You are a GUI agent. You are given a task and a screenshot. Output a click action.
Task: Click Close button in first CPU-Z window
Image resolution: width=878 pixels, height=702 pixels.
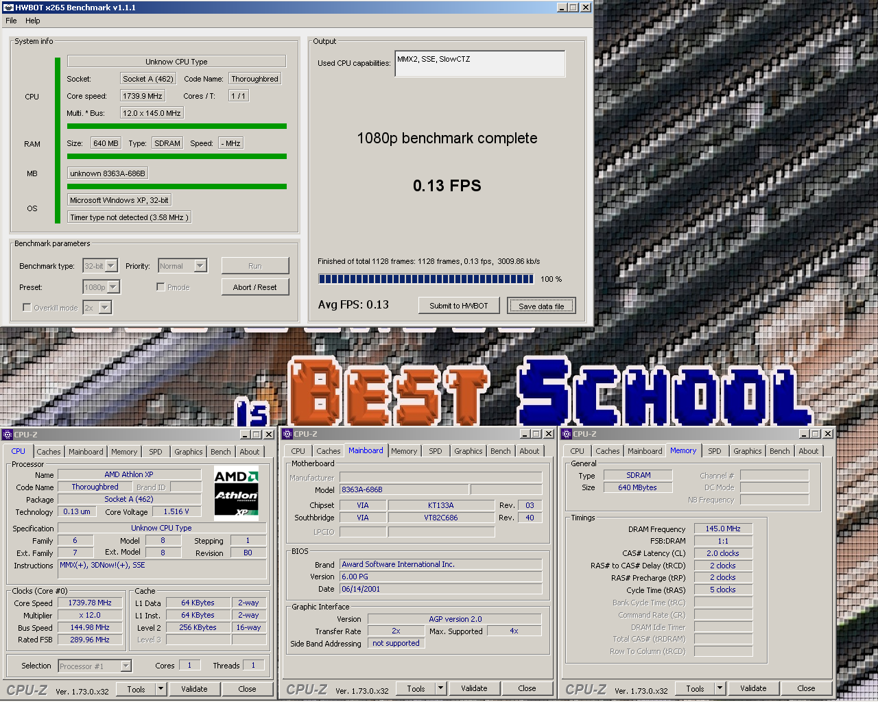[x=247, y=689]
